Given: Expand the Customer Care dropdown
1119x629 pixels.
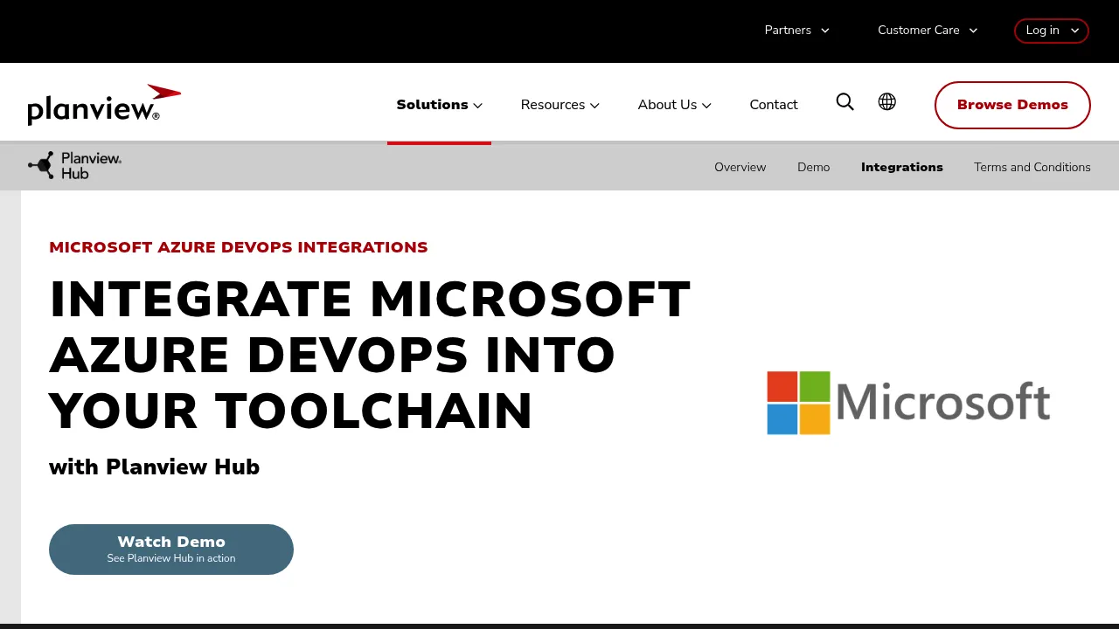Looking at the screenshot, I should pos(928,30).
